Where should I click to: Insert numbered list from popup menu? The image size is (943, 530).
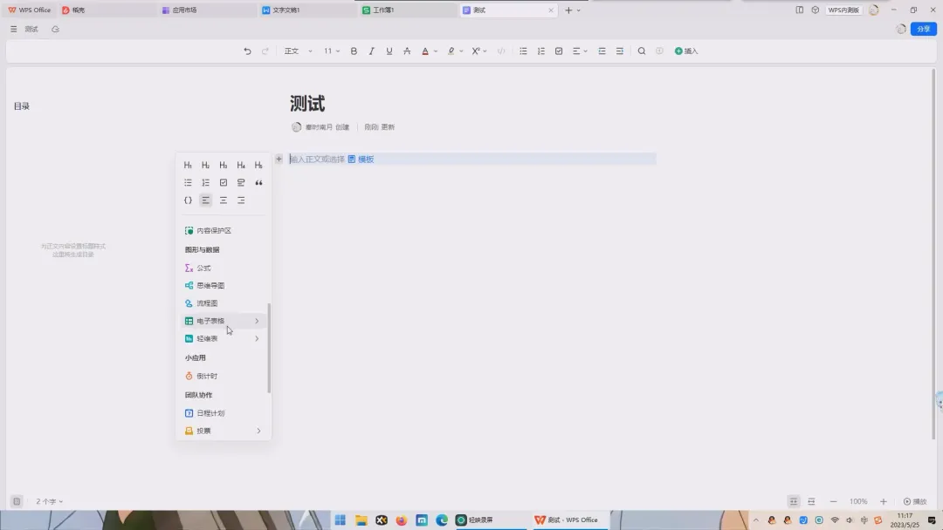(x=206, y=182)
